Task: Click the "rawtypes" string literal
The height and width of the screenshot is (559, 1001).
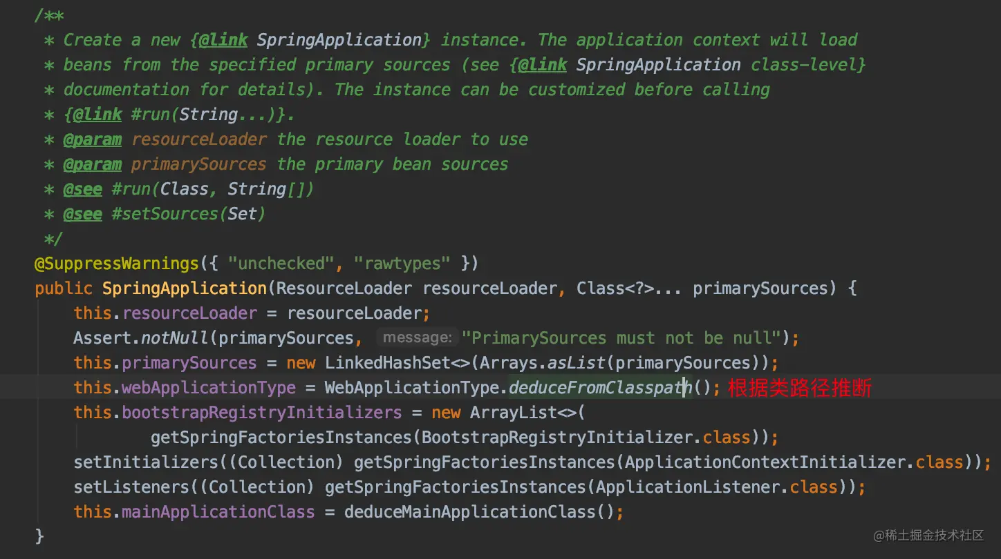Action: click(x=402, y=264)
